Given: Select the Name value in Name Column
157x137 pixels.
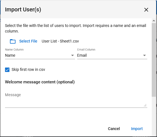Looking at the screenshot, I should click(x=10, y=55).
